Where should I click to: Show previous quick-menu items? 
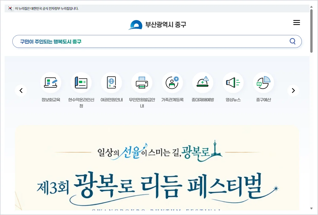(x=21, y=91)
